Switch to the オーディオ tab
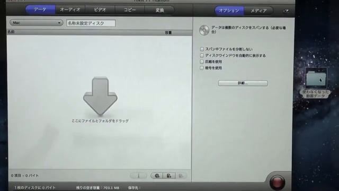 click(x=70, y=10)
